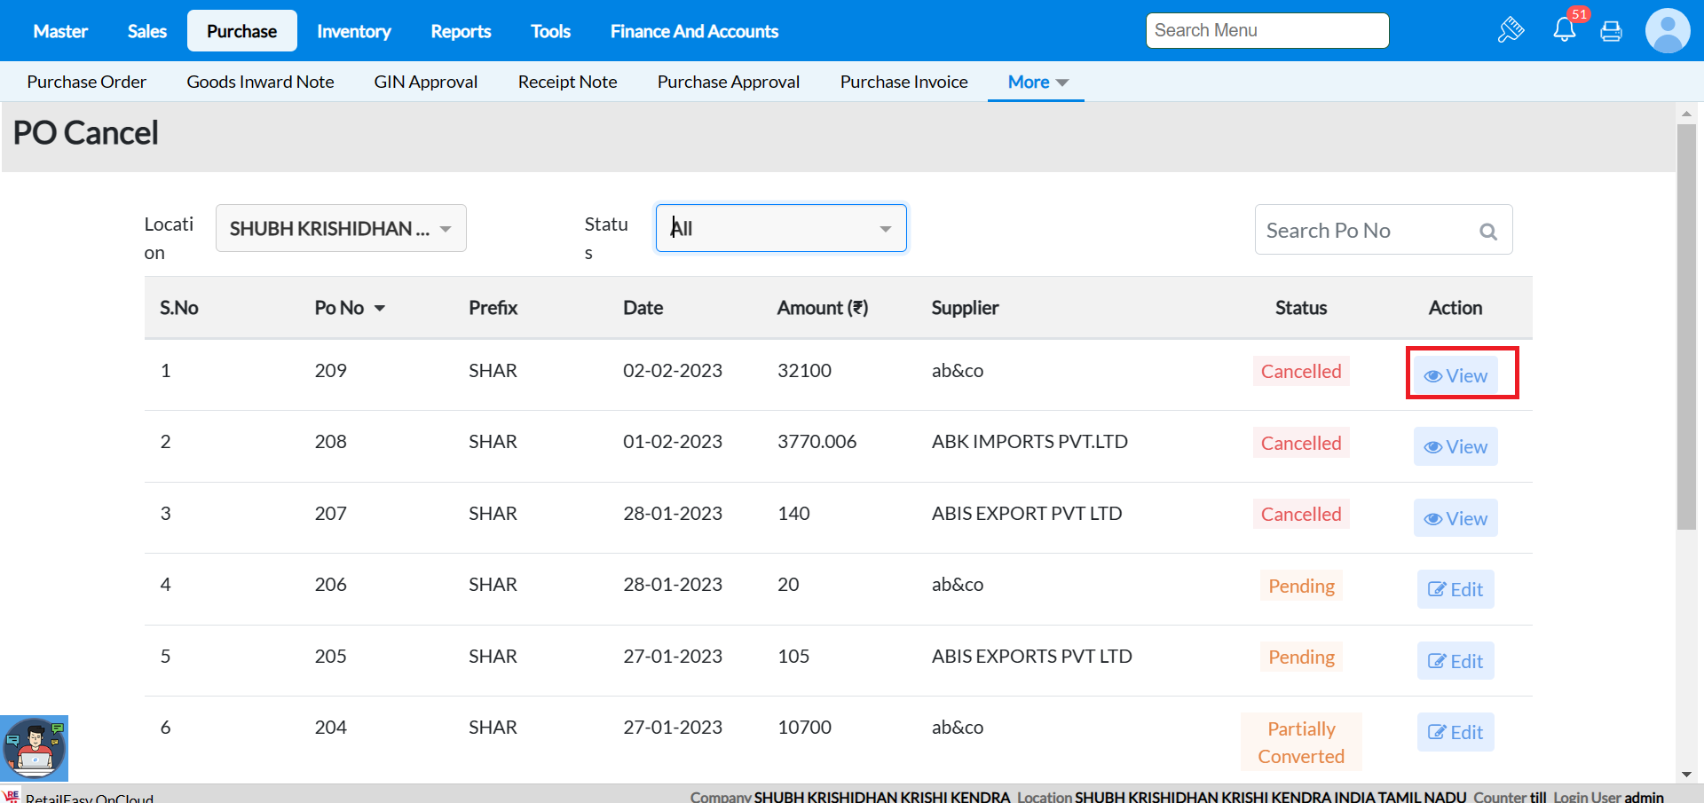Edit pending PO number 206
The height and width of the screenshot is (803, 1704).
(x=1455, y=590)
